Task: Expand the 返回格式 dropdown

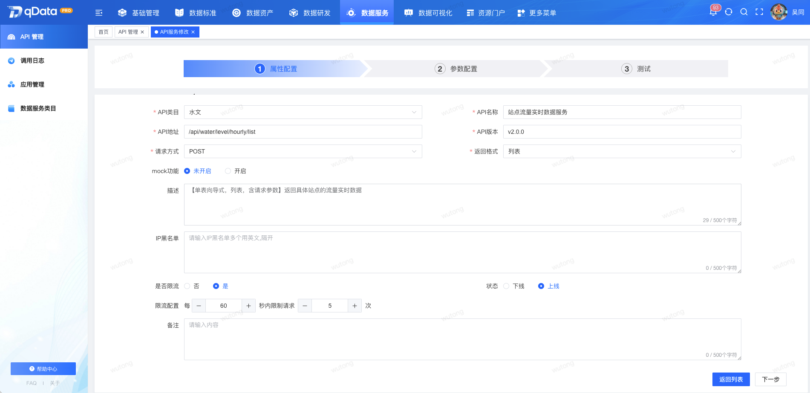Action: click(622, 151)
